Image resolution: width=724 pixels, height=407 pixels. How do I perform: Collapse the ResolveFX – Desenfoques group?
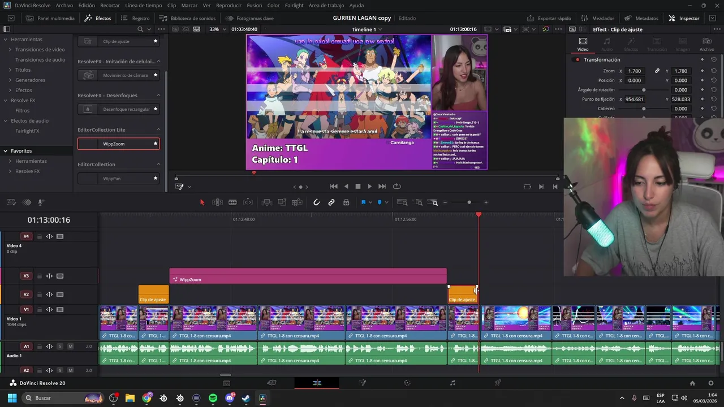[x=158, y=95]
